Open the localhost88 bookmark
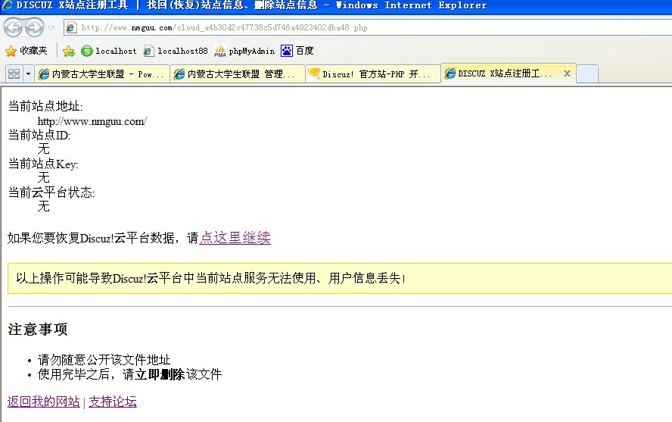672x422 pixels. point(176,51)
